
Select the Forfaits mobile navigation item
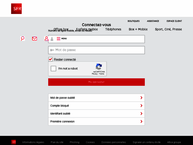(x=87, y=29)
